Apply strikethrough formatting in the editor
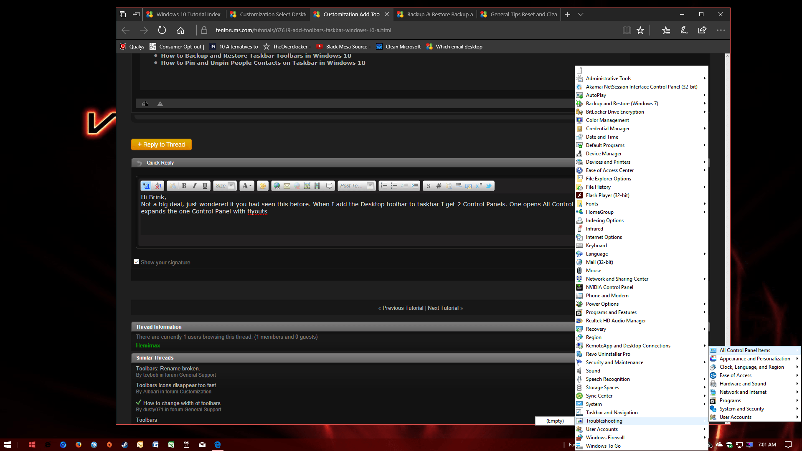The image size is (802, 451). coord(429,186)
